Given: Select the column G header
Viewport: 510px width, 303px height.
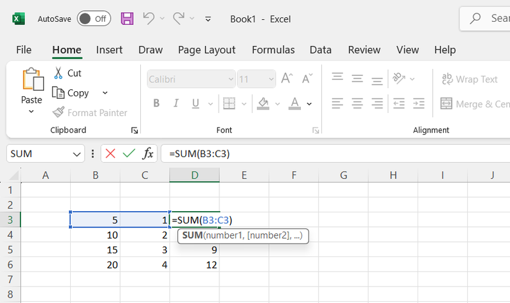Looking at the screenshot, I should (344, 175).
